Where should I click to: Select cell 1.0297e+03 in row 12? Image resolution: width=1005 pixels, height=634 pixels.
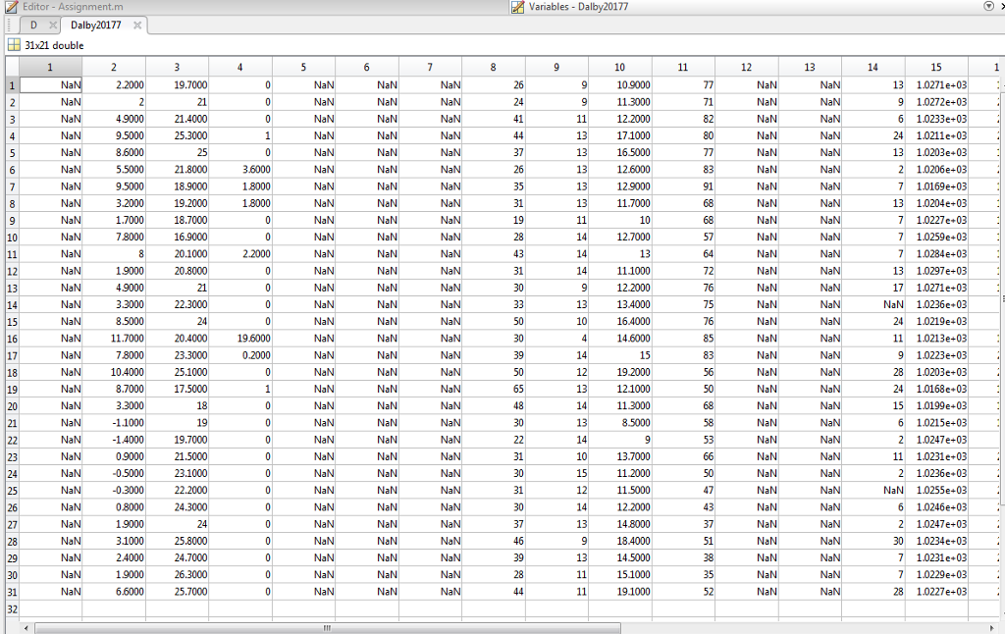[935, 271]
